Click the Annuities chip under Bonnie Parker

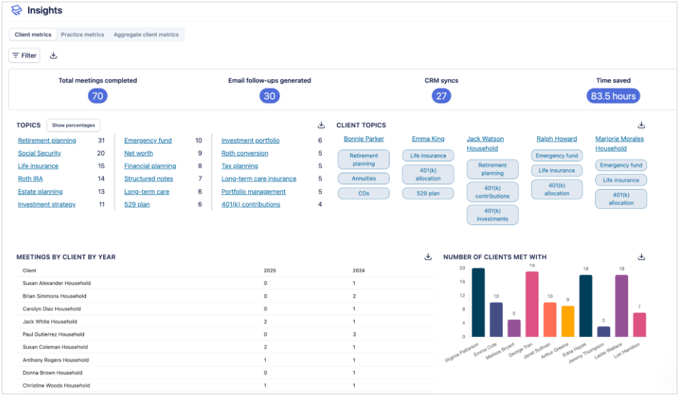tap(364, 179)
